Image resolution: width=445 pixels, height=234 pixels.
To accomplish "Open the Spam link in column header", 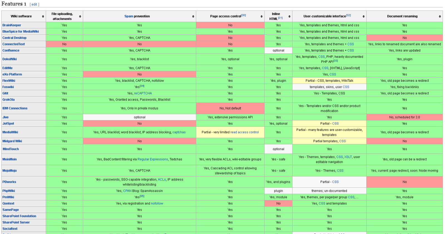I will click(x=128, y=16).
